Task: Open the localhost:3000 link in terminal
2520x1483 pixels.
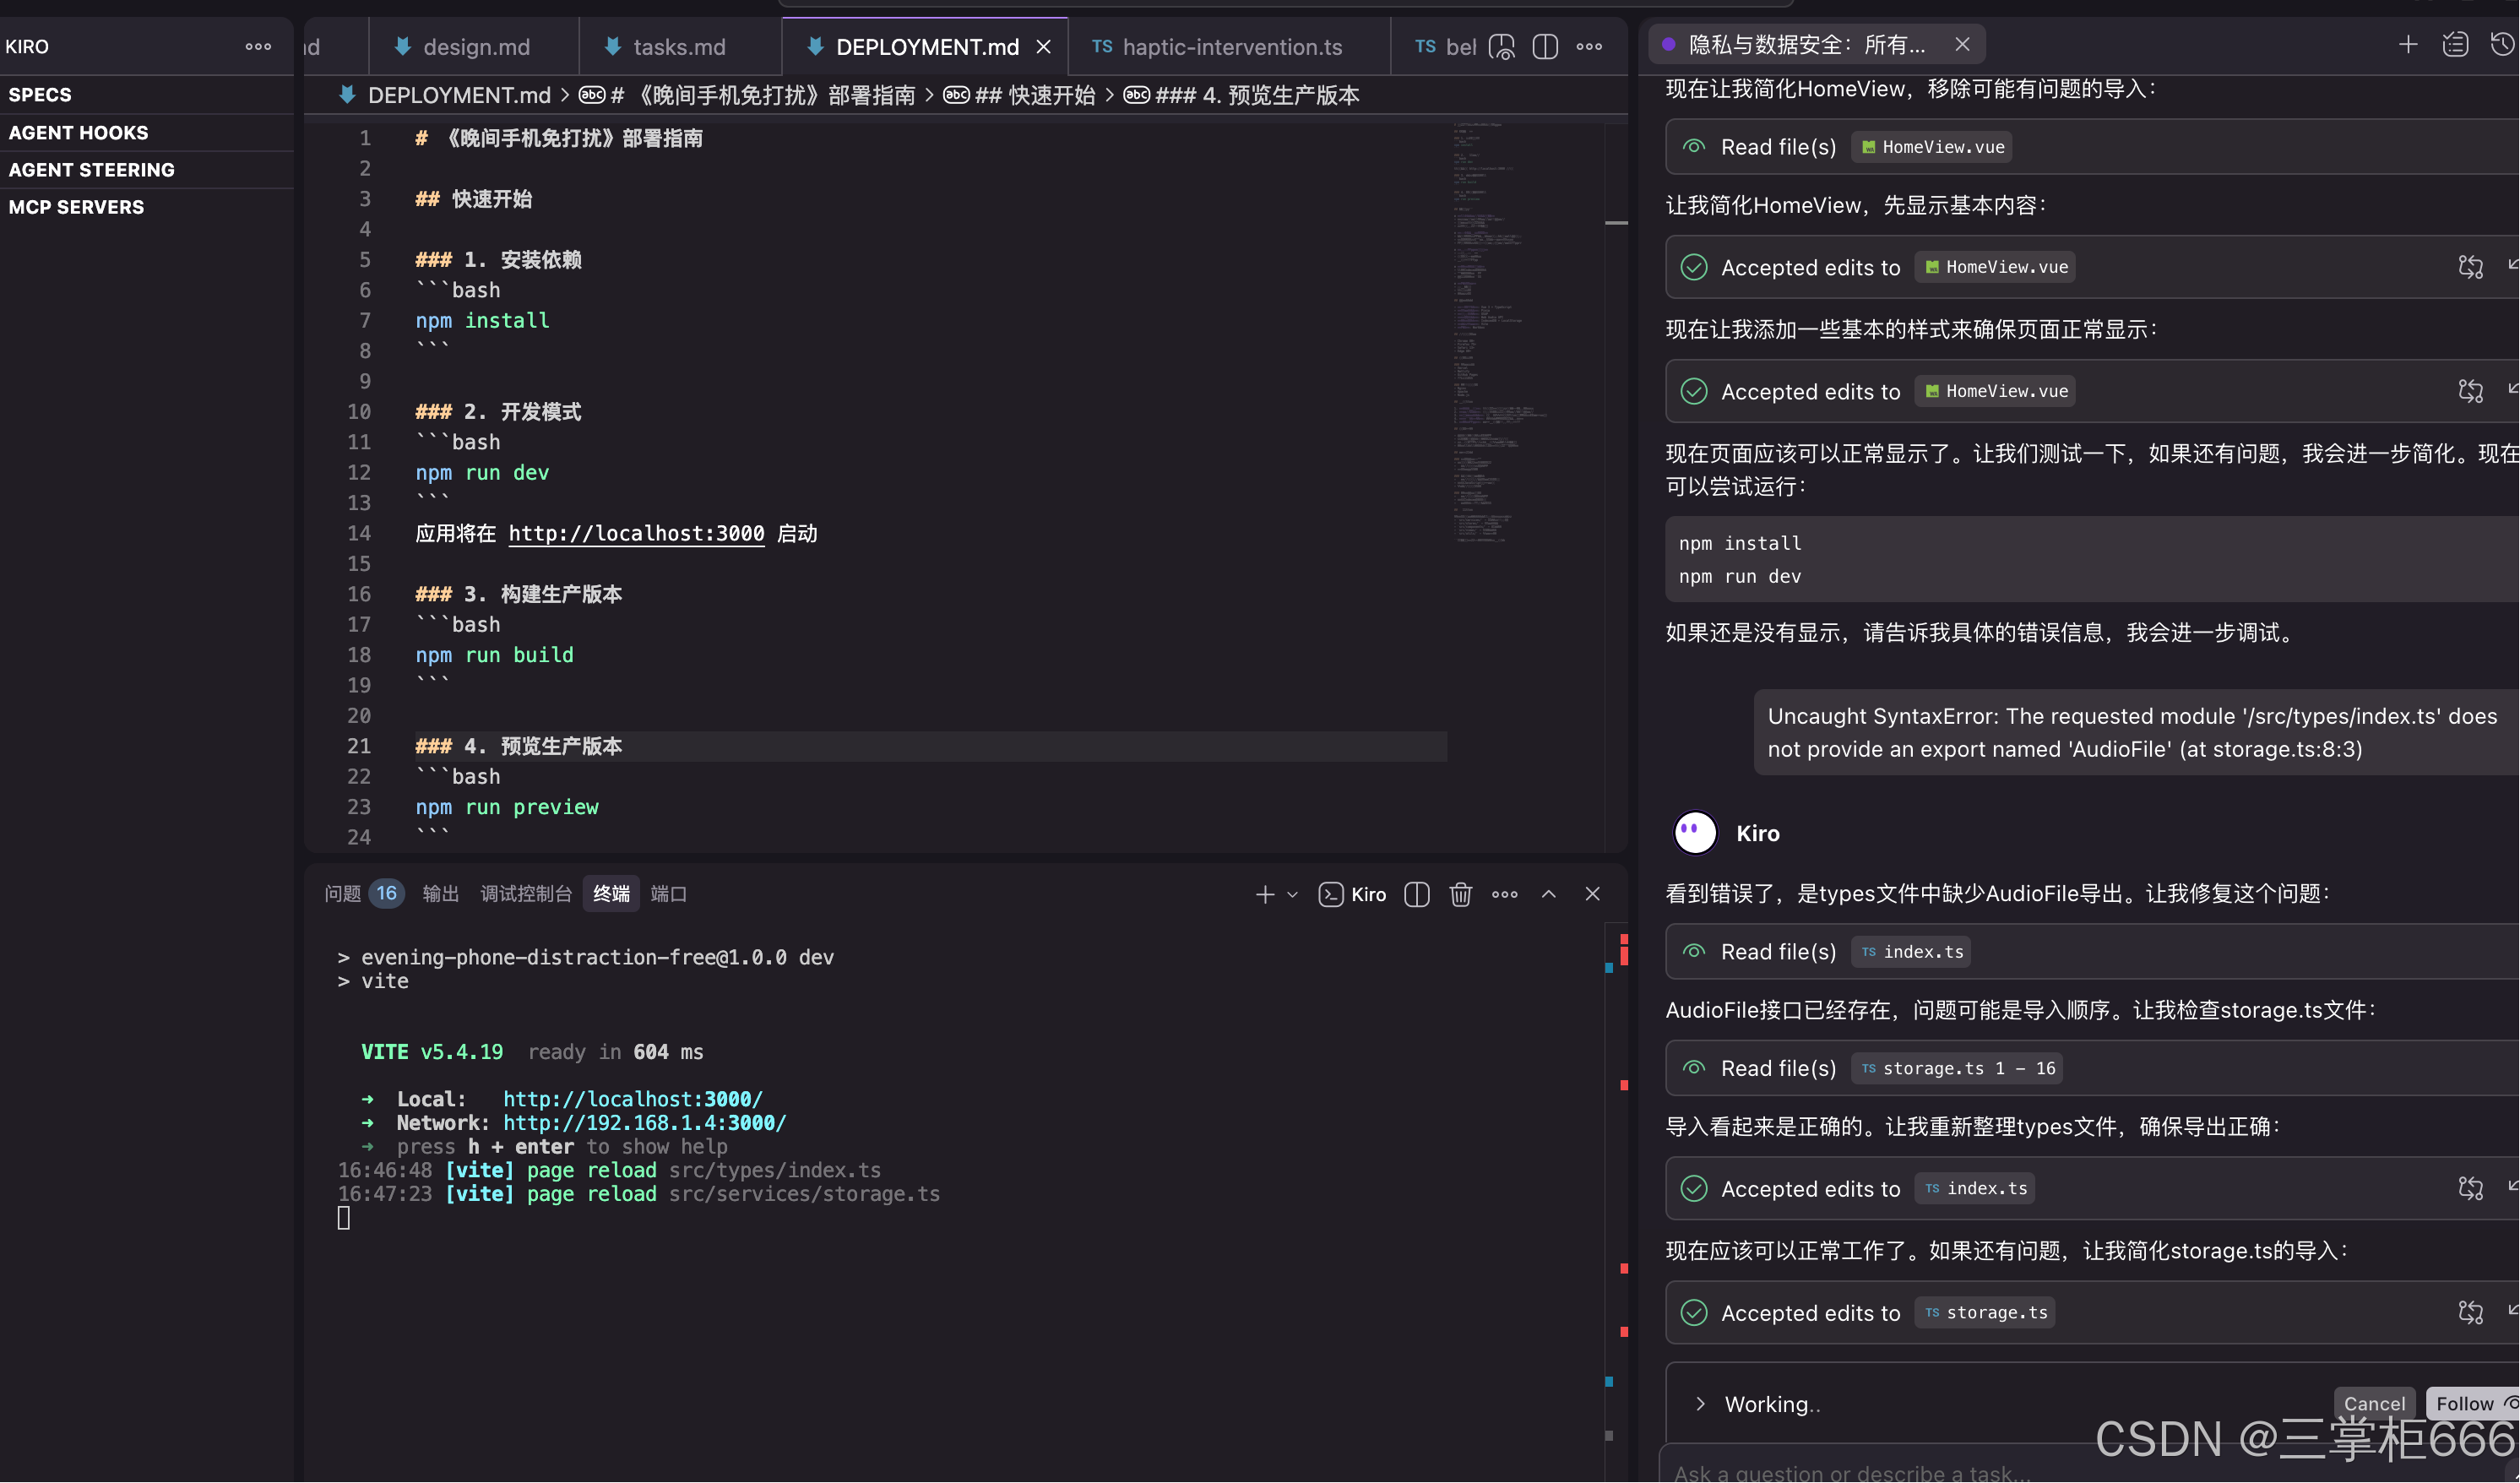Action: (x=632, y=1099)
